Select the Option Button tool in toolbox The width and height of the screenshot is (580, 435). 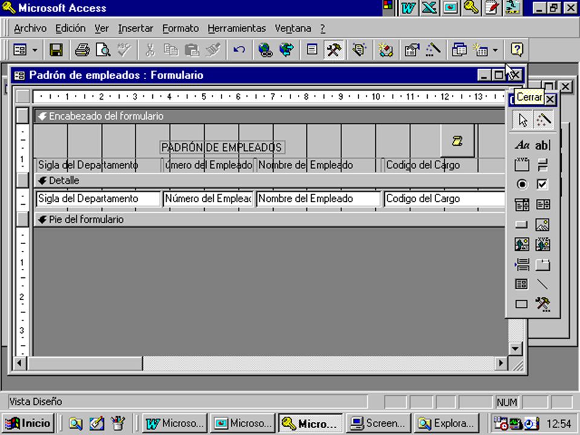(522, 184)
